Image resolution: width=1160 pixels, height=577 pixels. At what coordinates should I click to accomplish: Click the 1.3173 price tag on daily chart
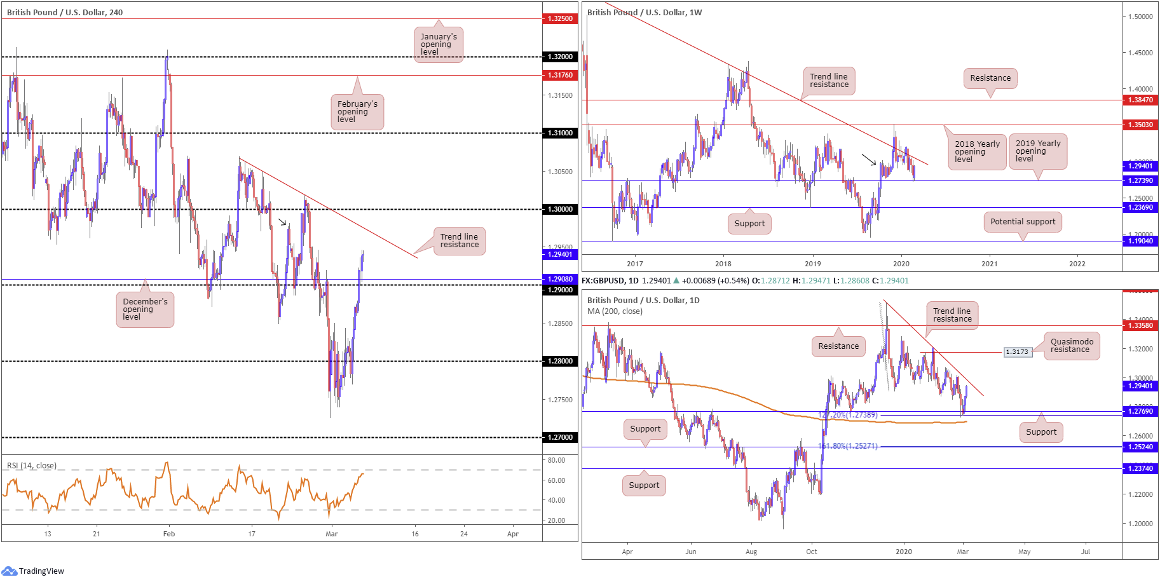point(1018,351)
